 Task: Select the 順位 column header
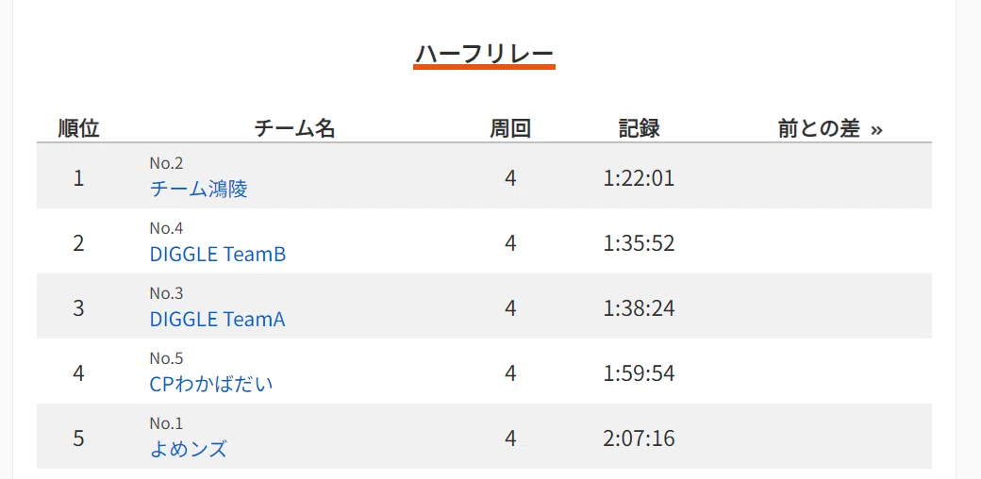pyautogui.click(x=79, y=128)
